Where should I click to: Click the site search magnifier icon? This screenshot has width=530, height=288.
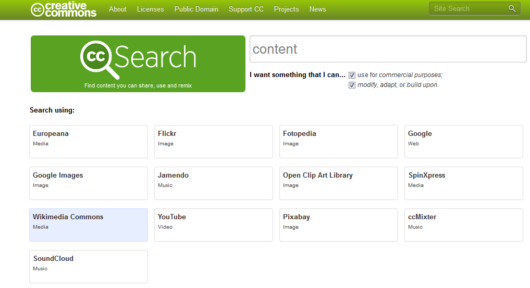coord(512,9)
